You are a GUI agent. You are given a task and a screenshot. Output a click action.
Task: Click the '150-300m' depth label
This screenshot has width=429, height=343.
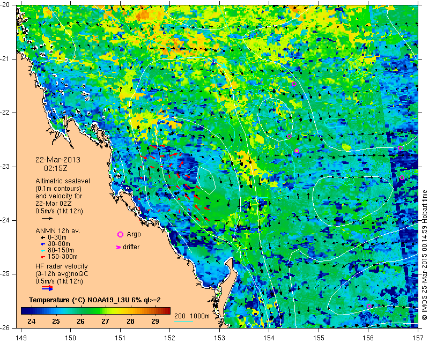63,257
